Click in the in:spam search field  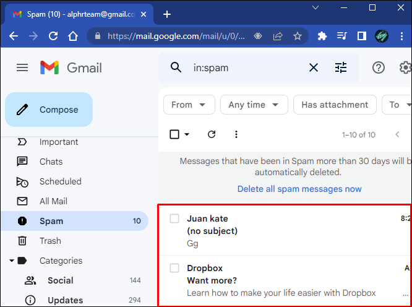[247, 67]
